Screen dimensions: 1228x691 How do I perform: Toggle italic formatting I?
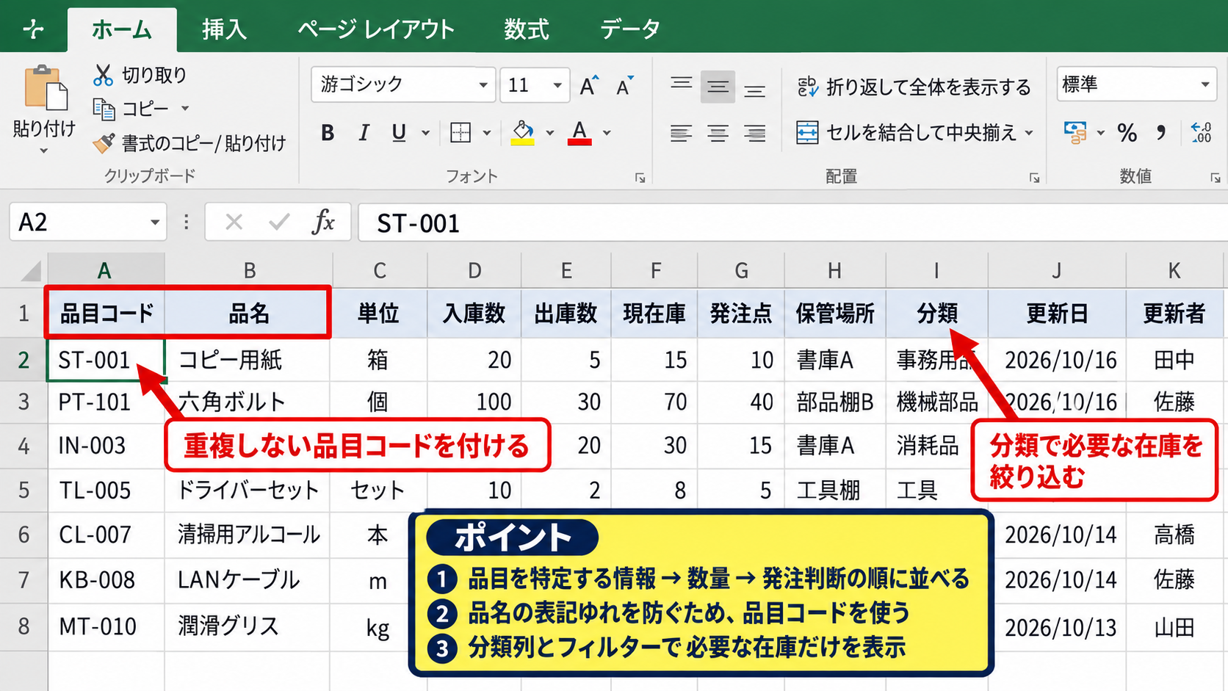click(364, 133)
